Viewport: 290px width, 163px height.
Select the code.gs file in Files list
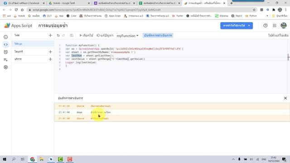point(33,43)
